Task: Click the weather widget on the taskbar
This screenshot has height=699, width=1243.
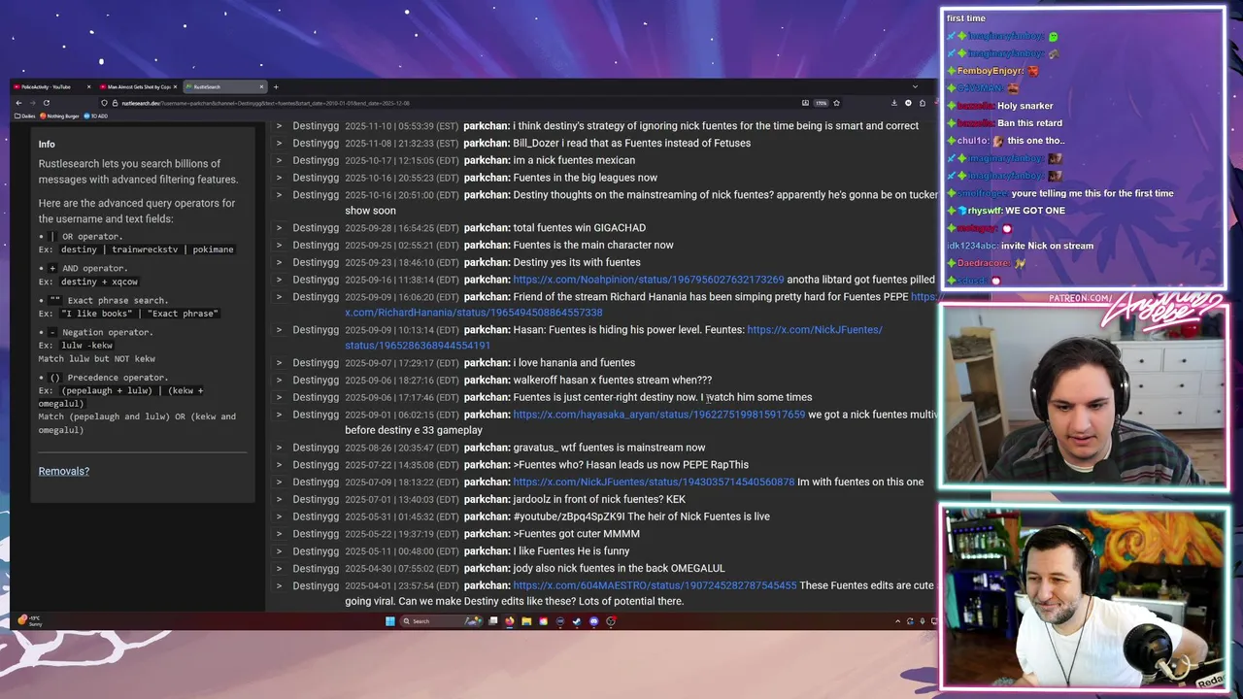Action: 29,620
